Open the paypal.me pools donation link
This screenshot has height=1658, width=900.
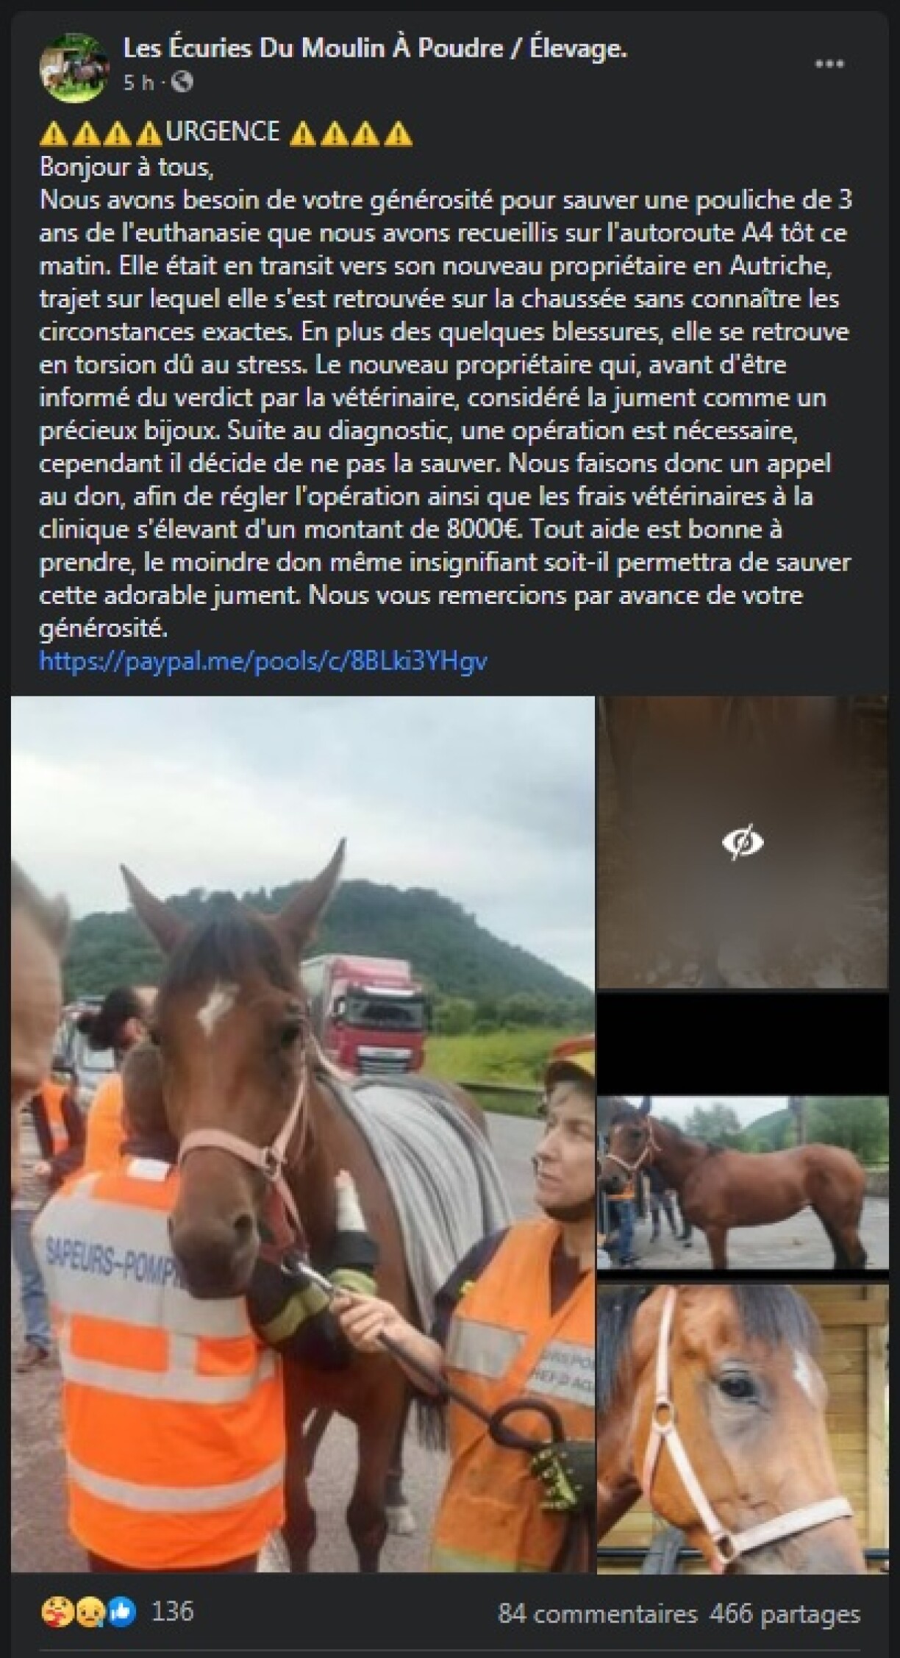coord(263,661)
